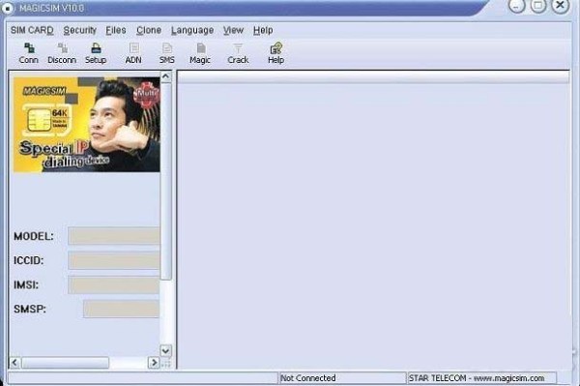Click the Conn toolbar icon
Screen dimensions: 580x386
coord(28,53)
